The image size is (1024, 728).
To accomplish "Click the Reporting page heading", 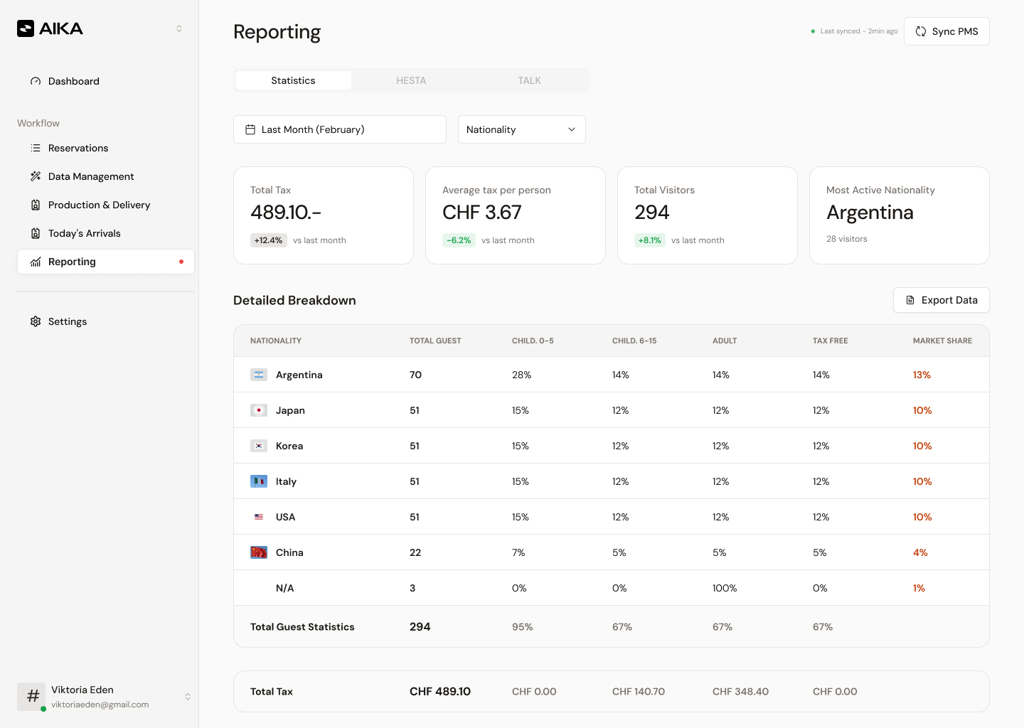I will tap(277, 32).
